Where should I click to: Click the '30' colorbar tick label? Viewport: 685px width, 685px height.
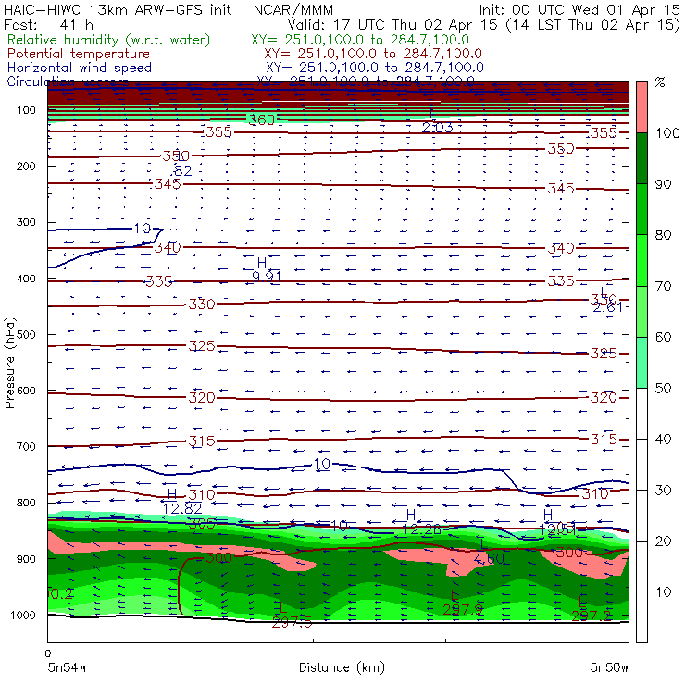click(663, 491)
